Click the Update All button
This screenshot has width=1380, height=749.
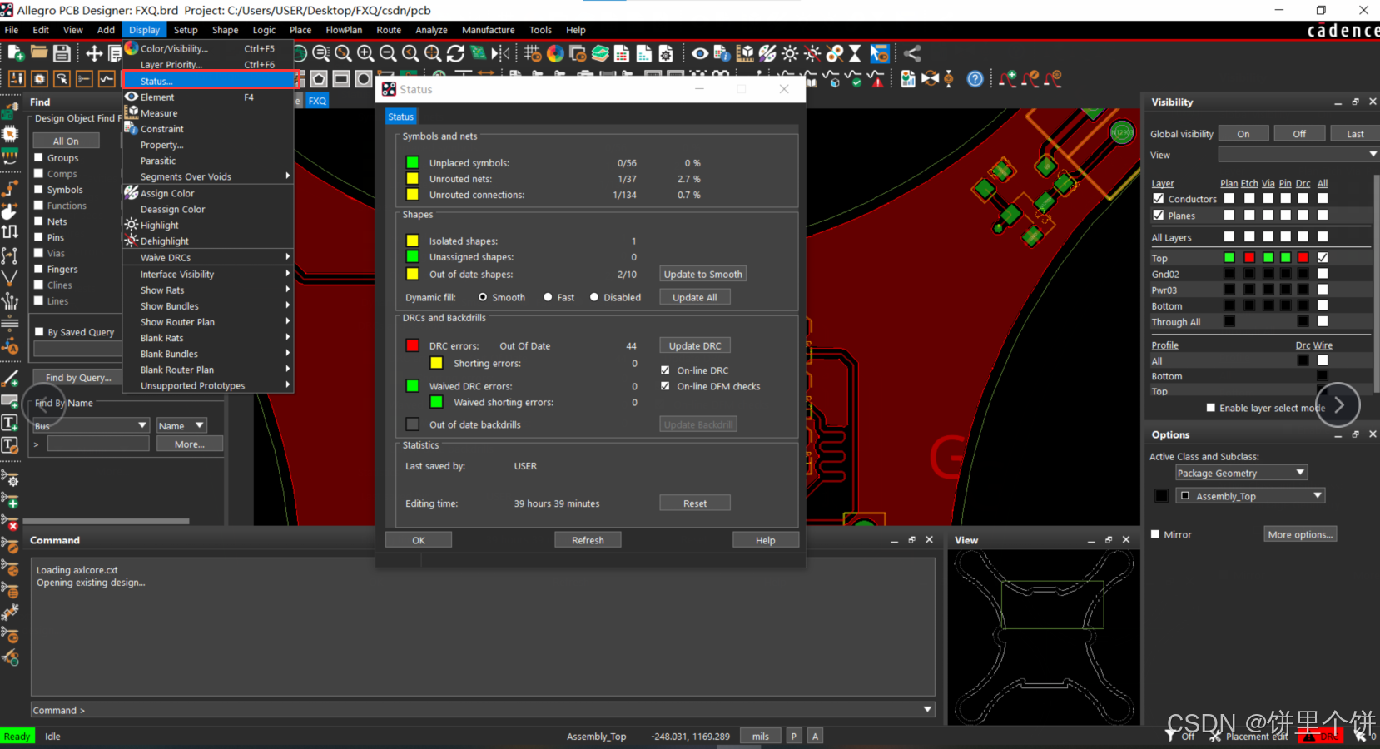coord(695,297)
